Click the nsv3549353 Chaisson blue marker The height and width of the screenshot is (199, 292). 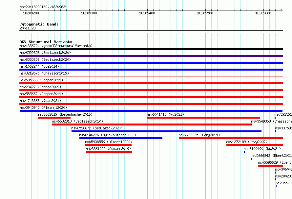[x=252, y=124]
